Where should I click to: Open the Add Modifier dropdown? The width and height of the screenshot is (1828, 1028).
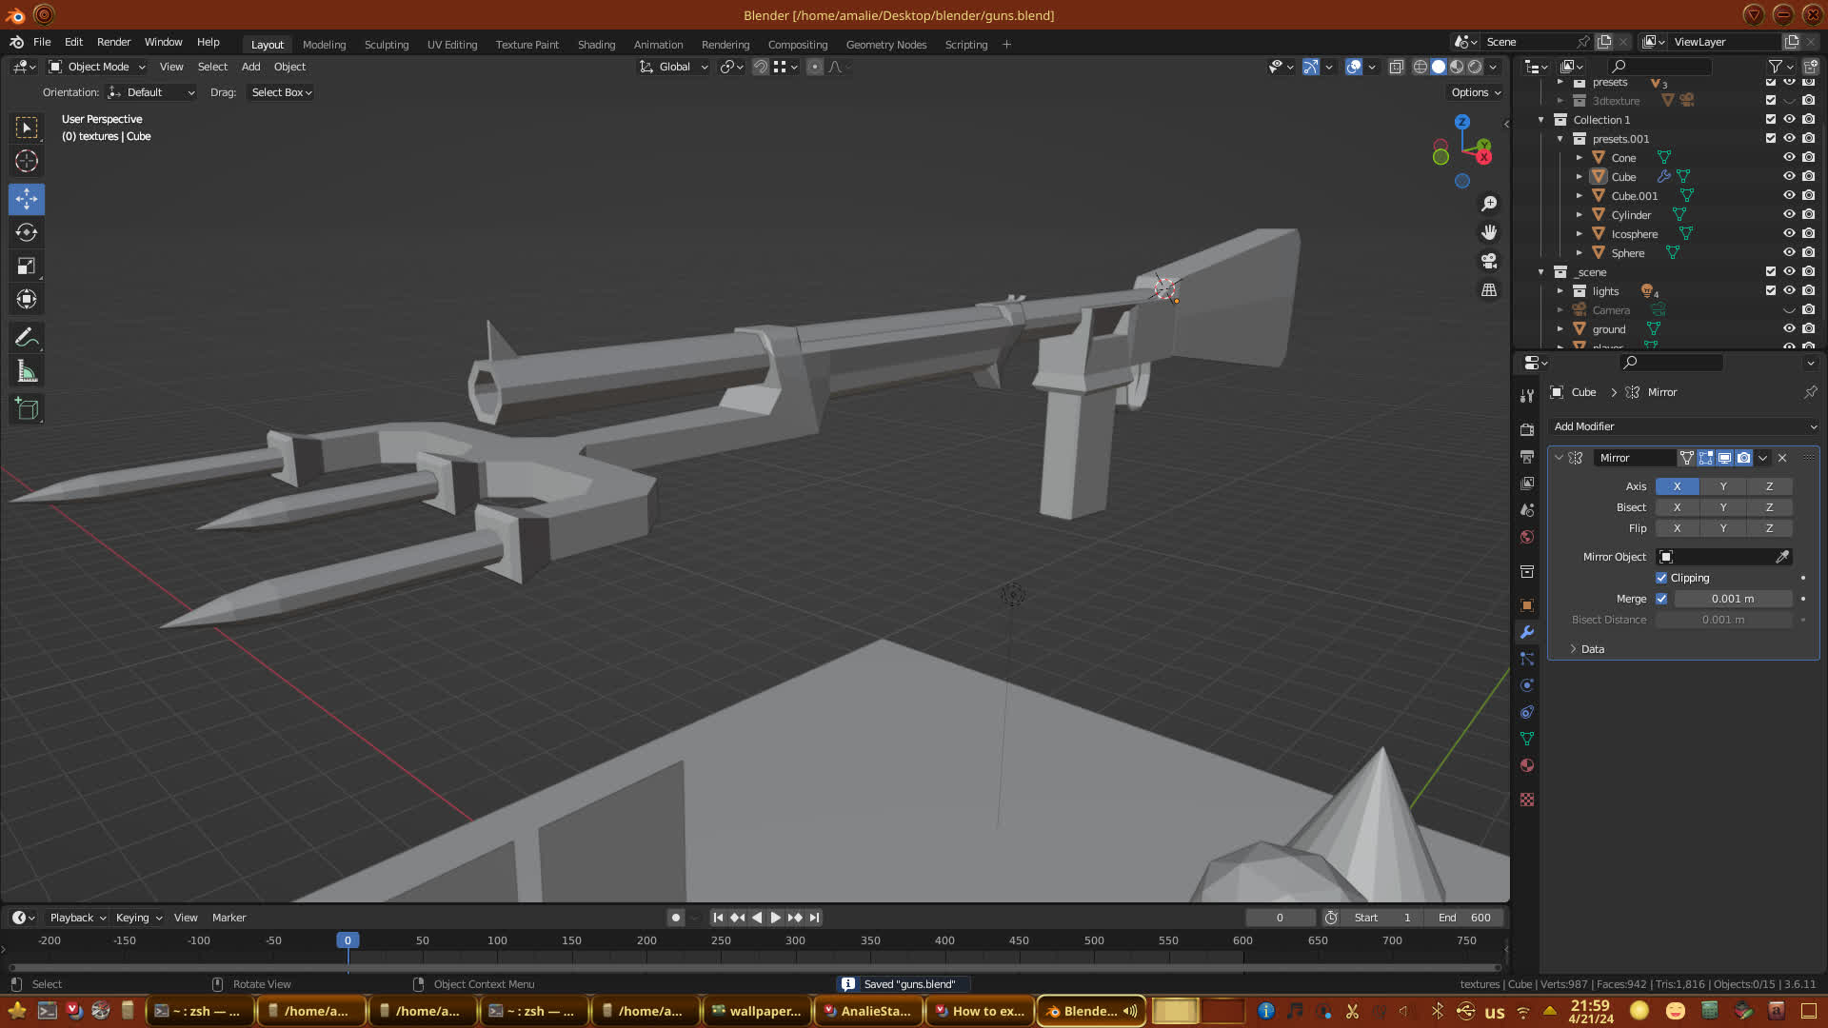1682,426
